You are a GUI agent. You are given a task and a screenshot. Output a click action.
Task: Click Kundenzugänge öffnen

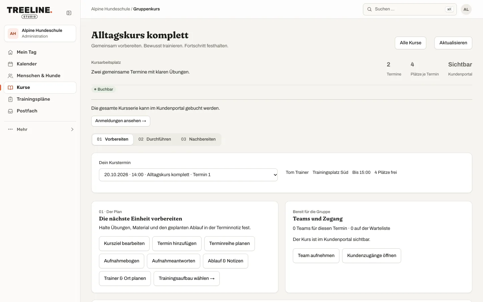[372, 256]
